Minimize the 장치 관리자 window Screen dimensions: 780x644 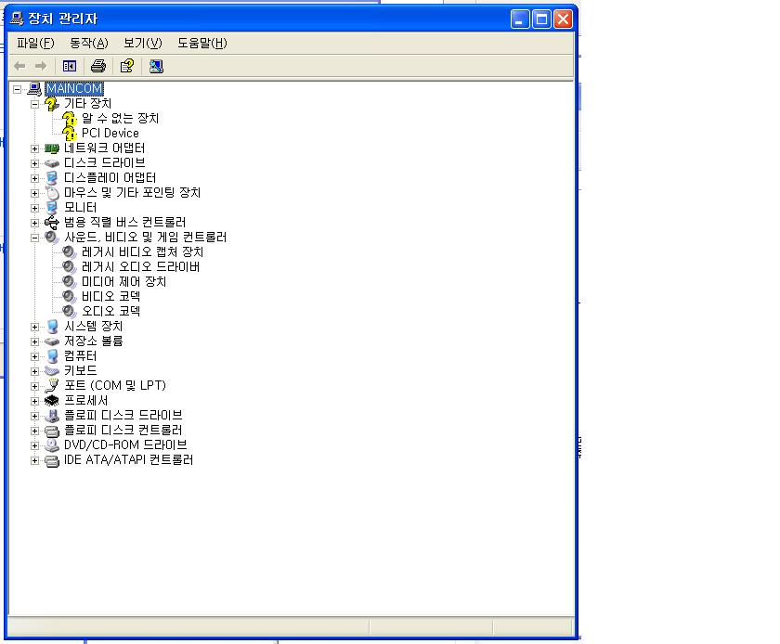520,19
